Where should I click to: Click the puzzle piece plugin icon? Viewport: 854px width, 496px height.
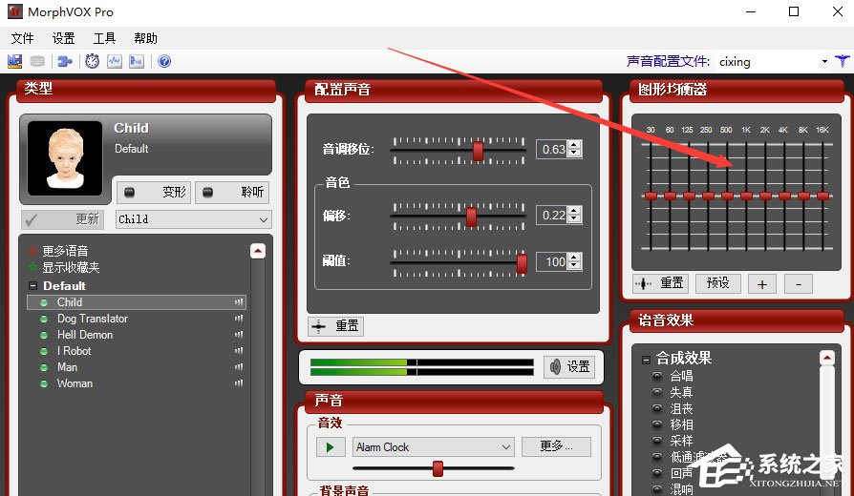point(65,61)
